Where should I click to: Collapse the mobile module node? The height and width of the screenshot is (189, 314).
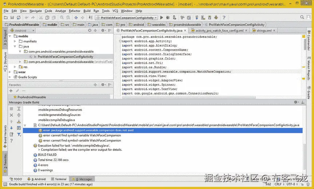tap(10, 36)
